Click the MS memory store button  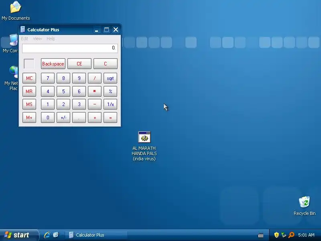pos(29,104)
